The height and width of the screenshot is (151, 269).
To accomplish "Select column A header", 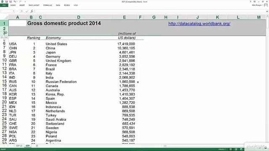I will point(18,17).
